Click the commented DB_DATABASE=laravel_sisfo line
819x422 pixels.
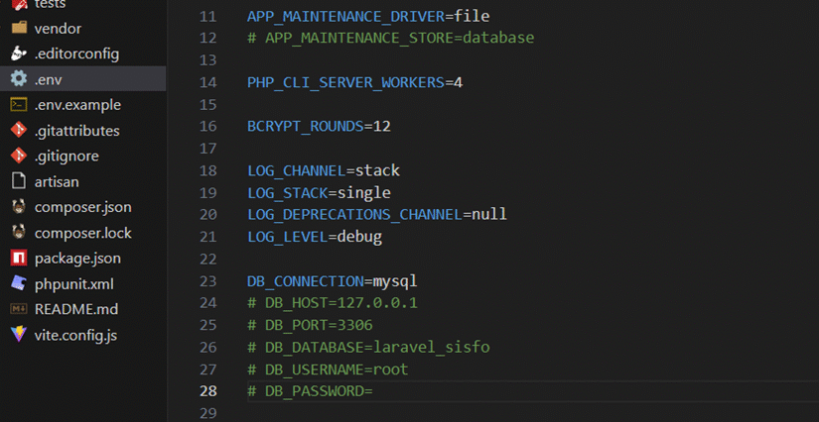click(368, 348)
